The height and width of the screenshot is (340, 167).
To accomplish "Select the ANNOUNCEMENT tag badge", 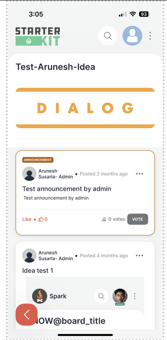I will pyautogui.click(x=38, y=160).
